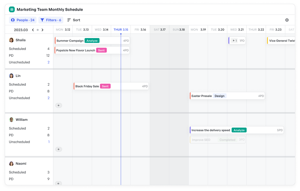Go to previous month arrow

pyautogui.click(x=33, y=30)
